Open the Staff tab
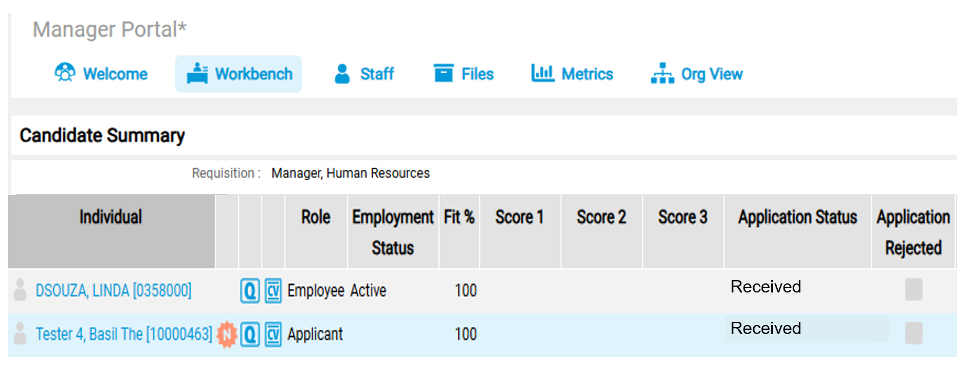This screenshot has width=968, height=366. click(364, 74)
